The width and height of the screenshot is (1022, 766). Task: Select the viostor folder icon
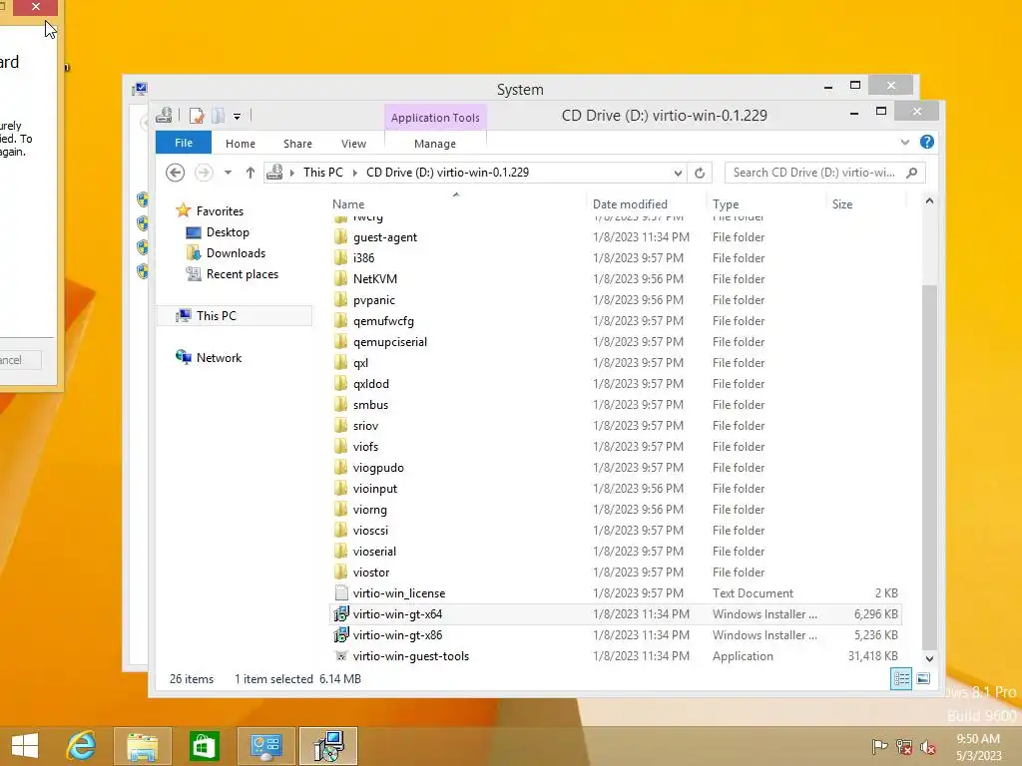(x=341, y=572)
